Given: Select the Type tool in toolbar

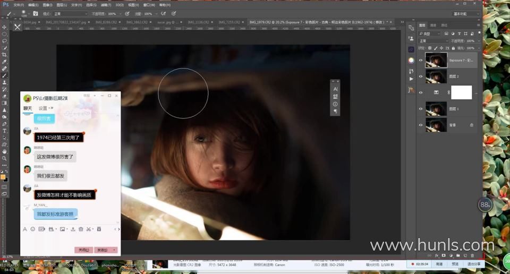Looking at the screenshot, I should 4,131.
